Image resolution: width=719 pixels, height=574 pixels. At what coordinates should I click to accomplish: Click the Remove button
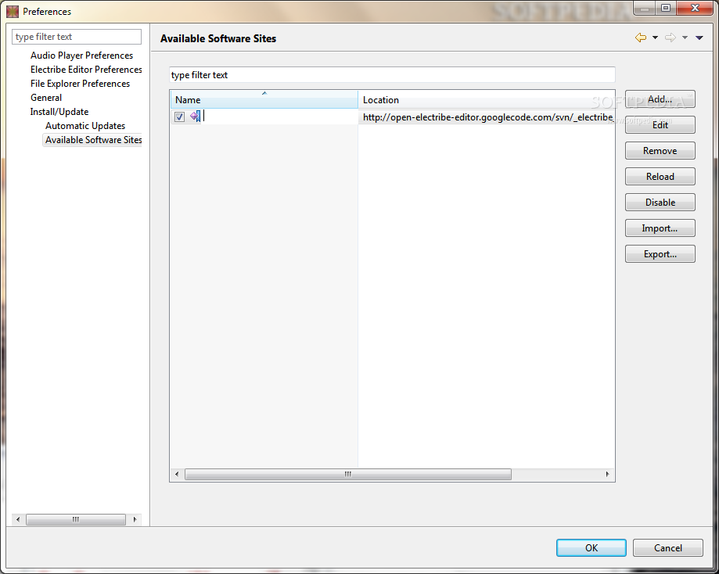[660, 150]
